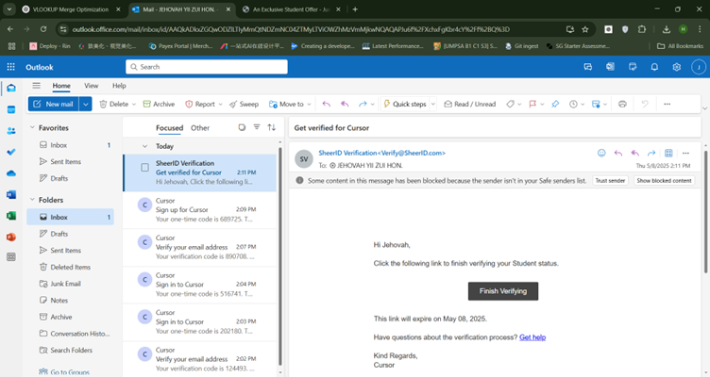The width and height of the screenshot is (710, 377).
Task: Sort the message list
Action: 272,127
